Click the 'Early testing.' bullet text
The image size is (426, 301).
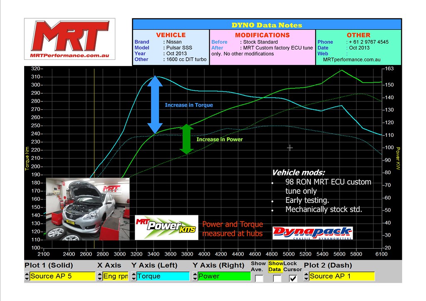(307, 200)
